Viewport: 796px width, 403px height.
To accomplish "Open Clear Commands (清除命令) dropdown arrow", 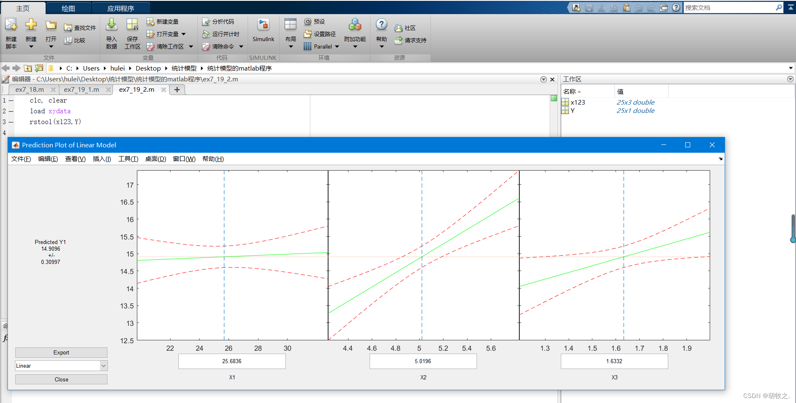I will (x=241, y=46).
